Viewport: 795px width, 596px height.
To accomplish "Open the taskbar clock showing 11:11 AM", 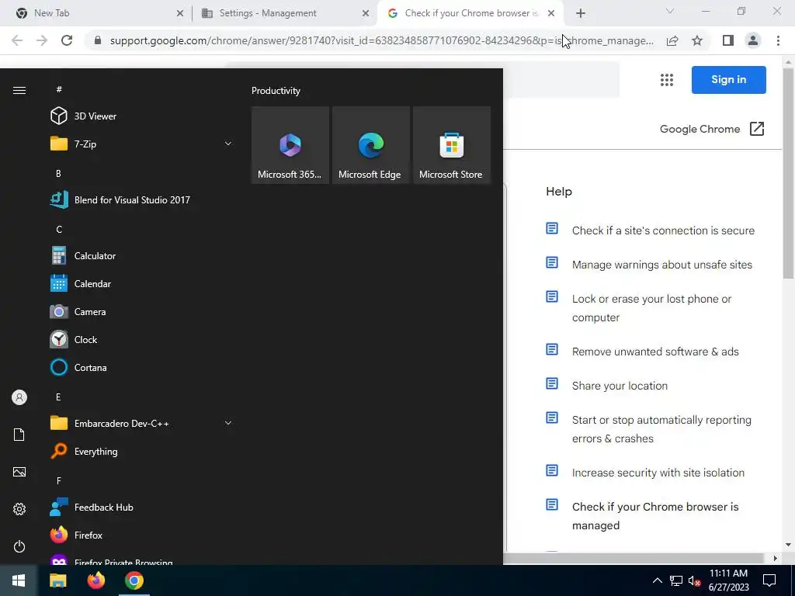I will (x=728, y=580).
